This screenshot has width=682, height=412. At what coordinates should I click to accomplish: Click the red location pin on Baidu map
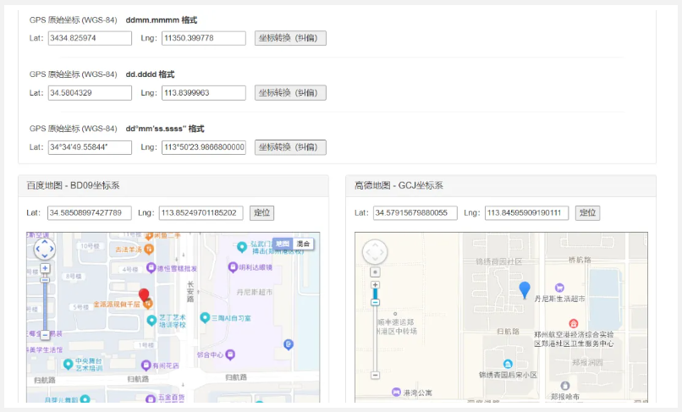[x=144, y=295]
